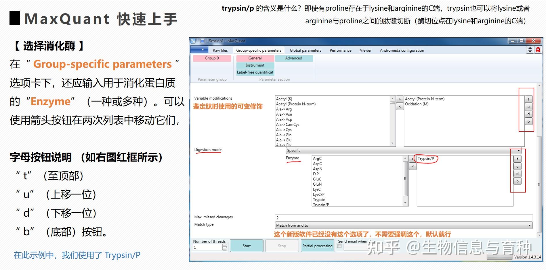Viewport: 546px width, 270px height.
Task: Switch to the Global parameters tab
Action: 305,50
